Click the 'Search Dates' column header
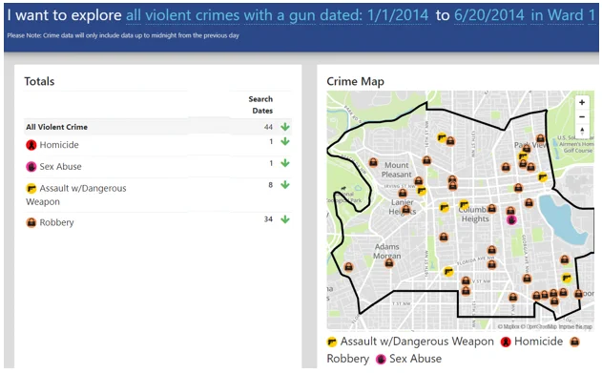 [x=260, y=105]
